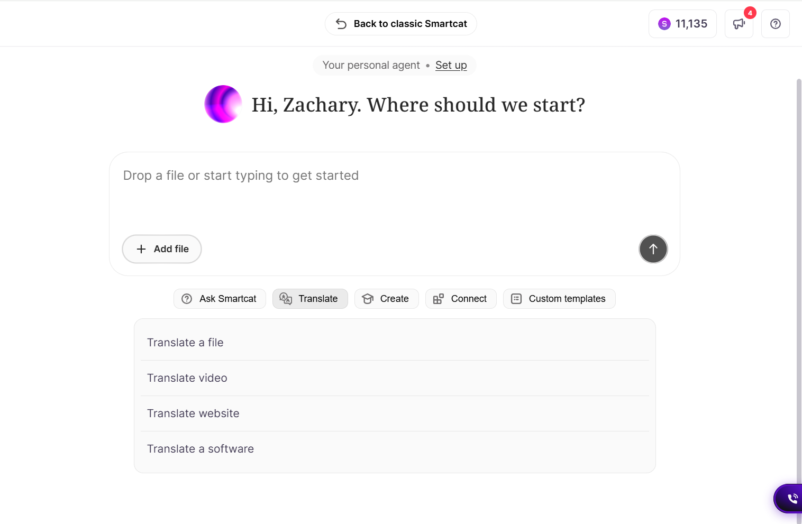This screenshot has width=802, height=524.
Task: Pick Translate a software option
Action: click(x=395, y=449)
